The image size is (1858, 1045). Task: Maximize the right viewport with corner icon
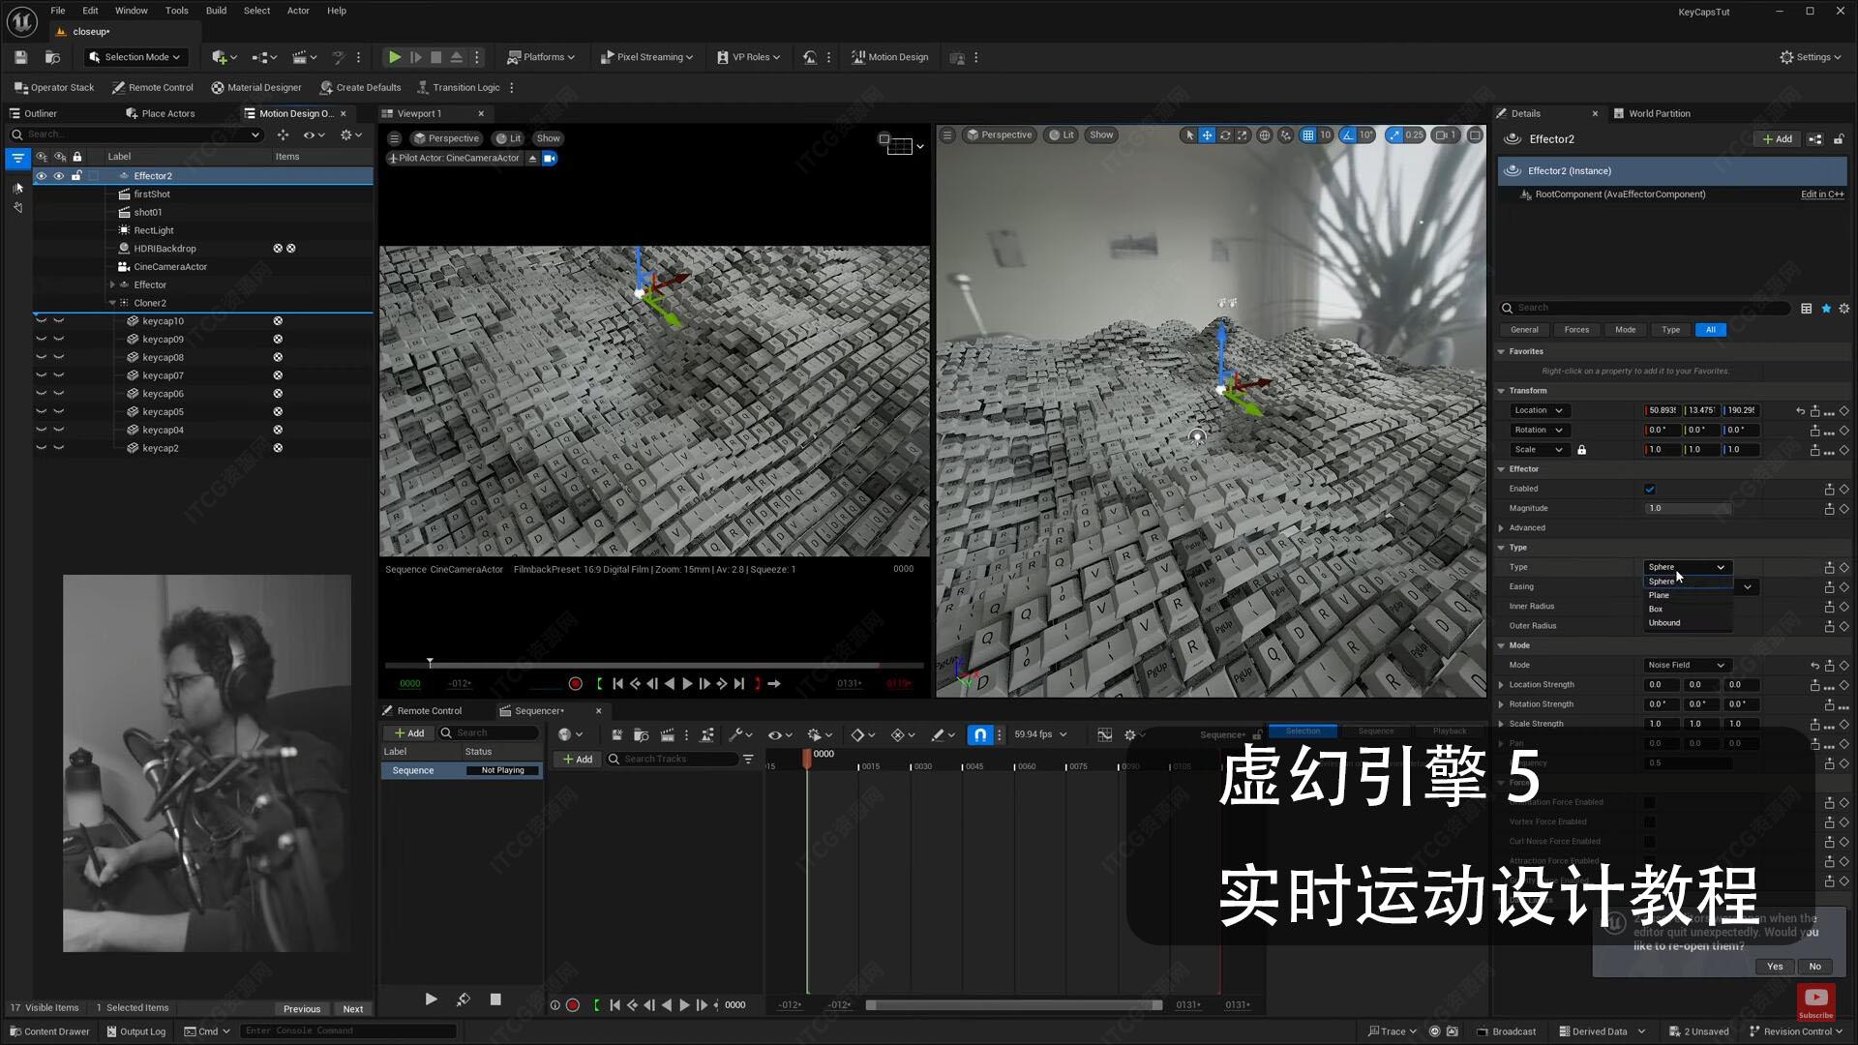point(1475,135)
